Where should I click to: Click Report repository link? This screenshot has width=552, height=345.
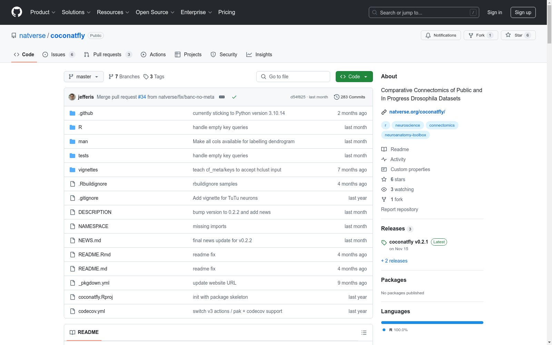point(400,209)
